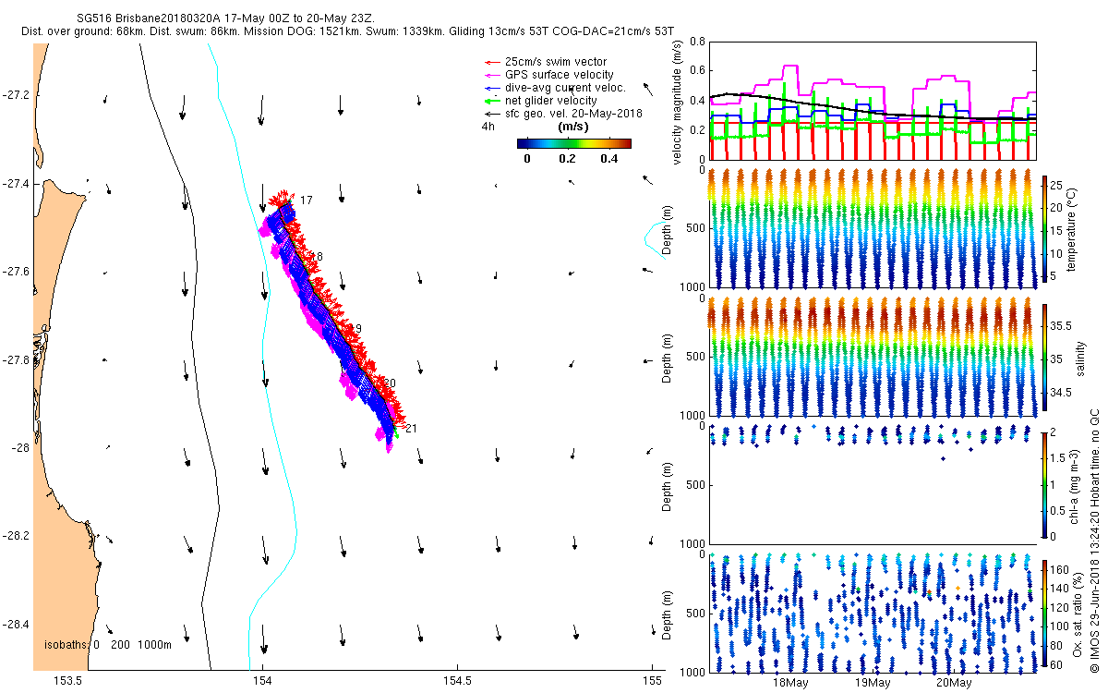Click the chl-a colorbar

click(x=1045, y=484)
